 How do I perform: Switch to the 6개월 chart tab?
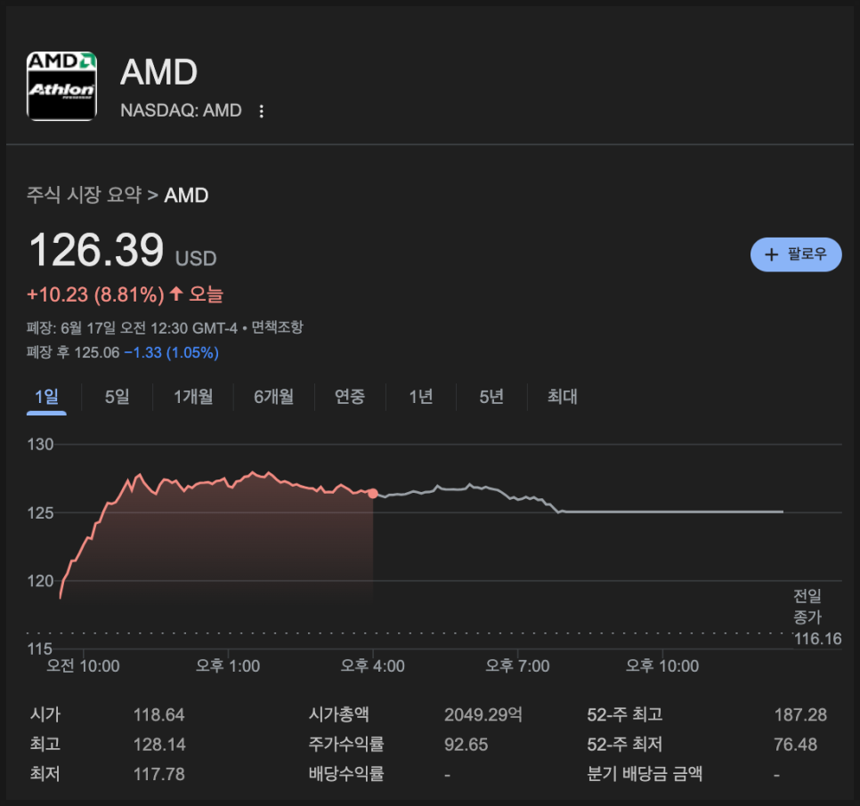pos(273,397)
